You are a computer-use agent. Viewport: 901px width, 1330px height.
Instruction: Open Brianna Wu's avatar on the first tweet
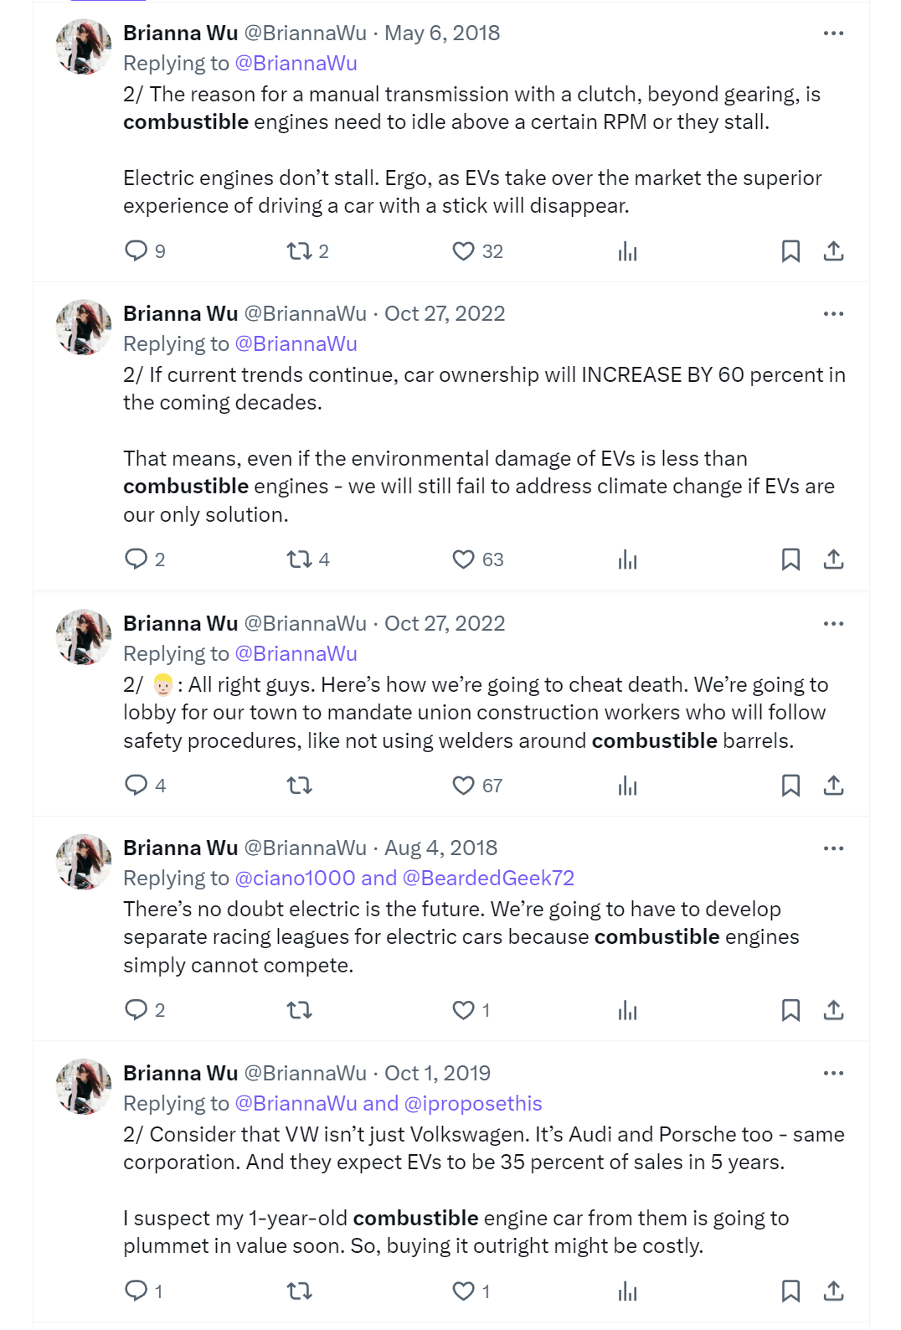pyautogui.click(x=84, y=47)
